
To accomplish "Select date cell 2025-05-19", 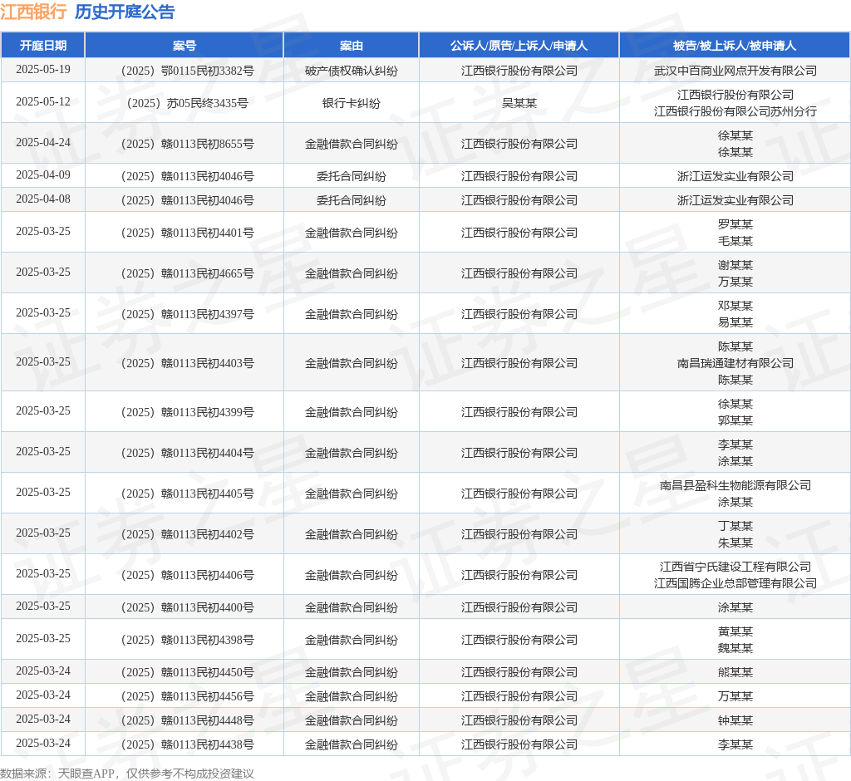I will click(x=43, y=70).
